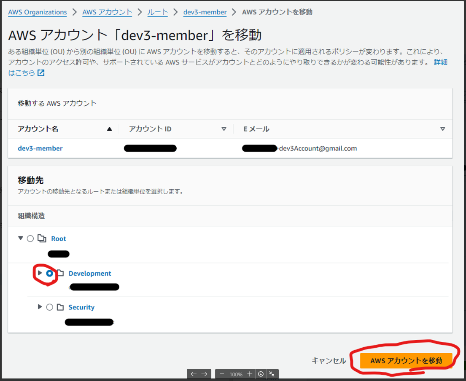Select the Development radio button

(50, 273)
